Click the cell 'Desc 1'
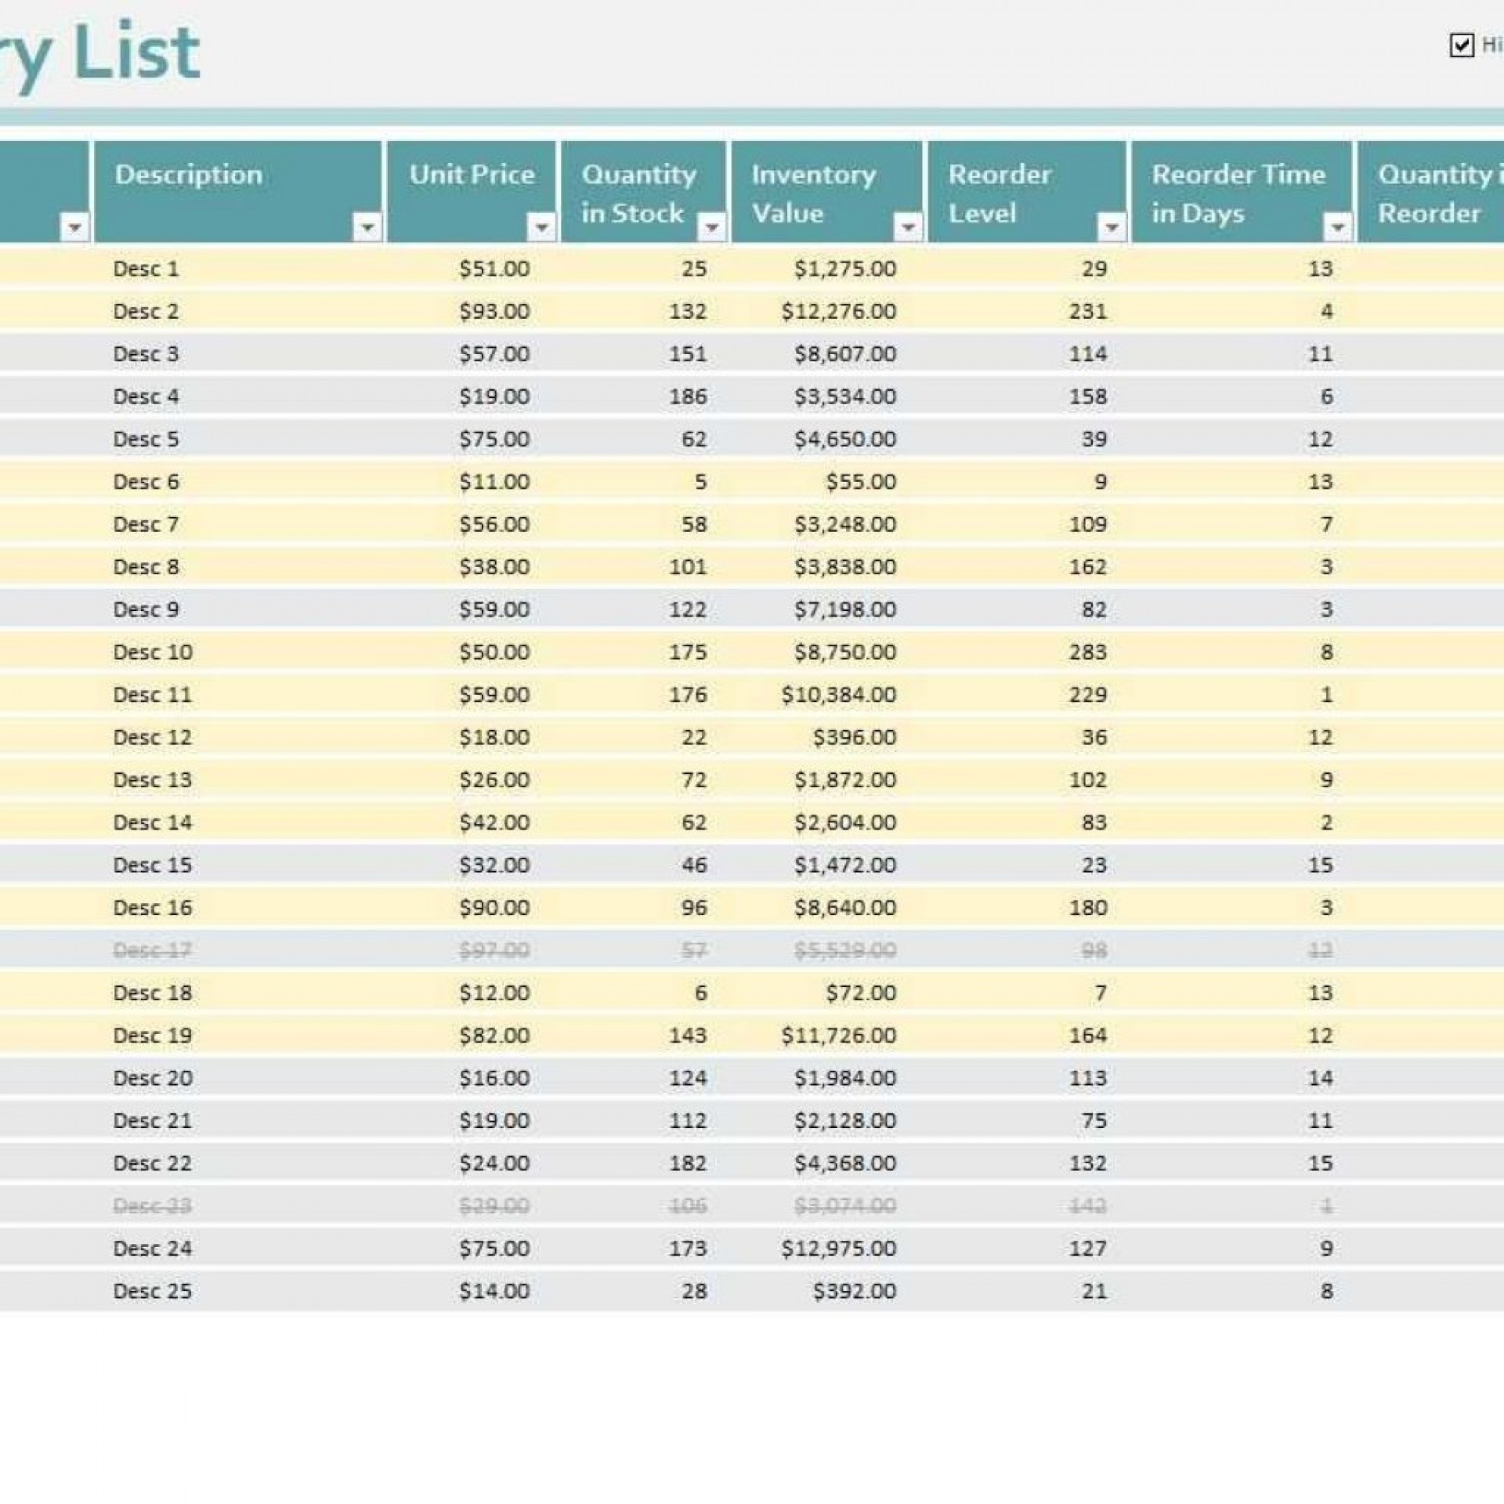 146,269
